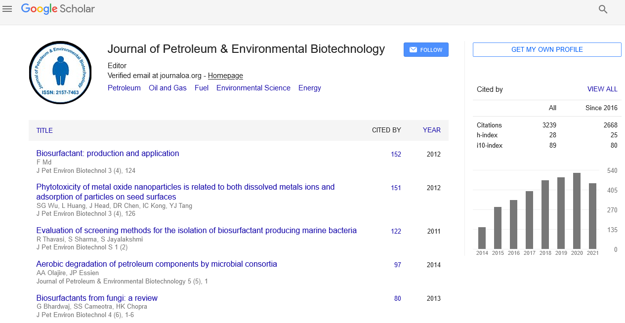Open 'Aerobic degradation of petroleum components' article
Image resolution: width=625 pixels, height=323 pixels.
pyautogui.click(x=157, y=264)
